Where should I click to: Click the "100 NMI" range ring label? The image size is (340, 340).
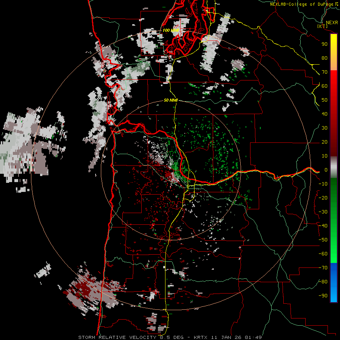pyautogui.click(x=171, y=30)
